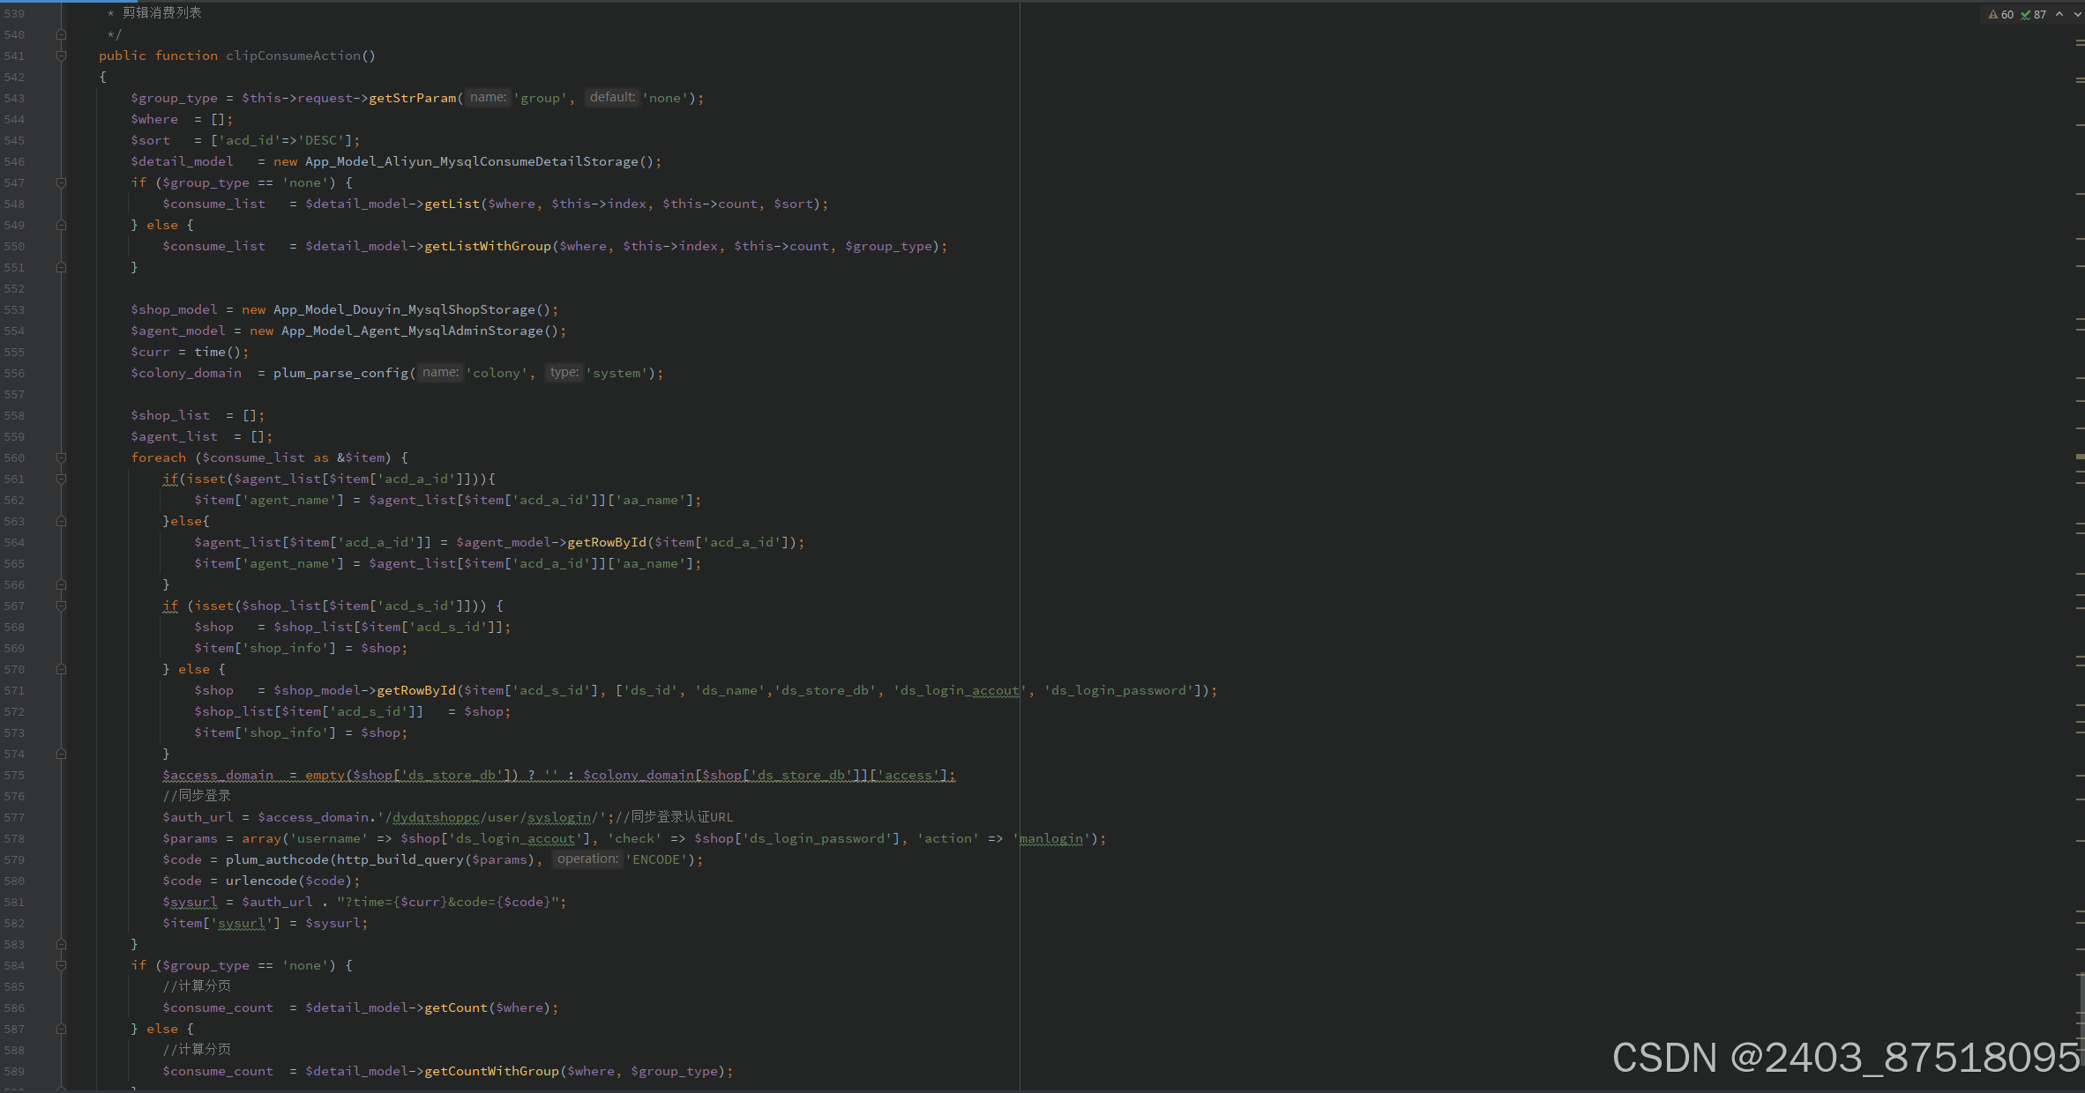Fold the else block at line 570
The height and width of the screenshot is (1093, 2085).
tap(61, 669)
